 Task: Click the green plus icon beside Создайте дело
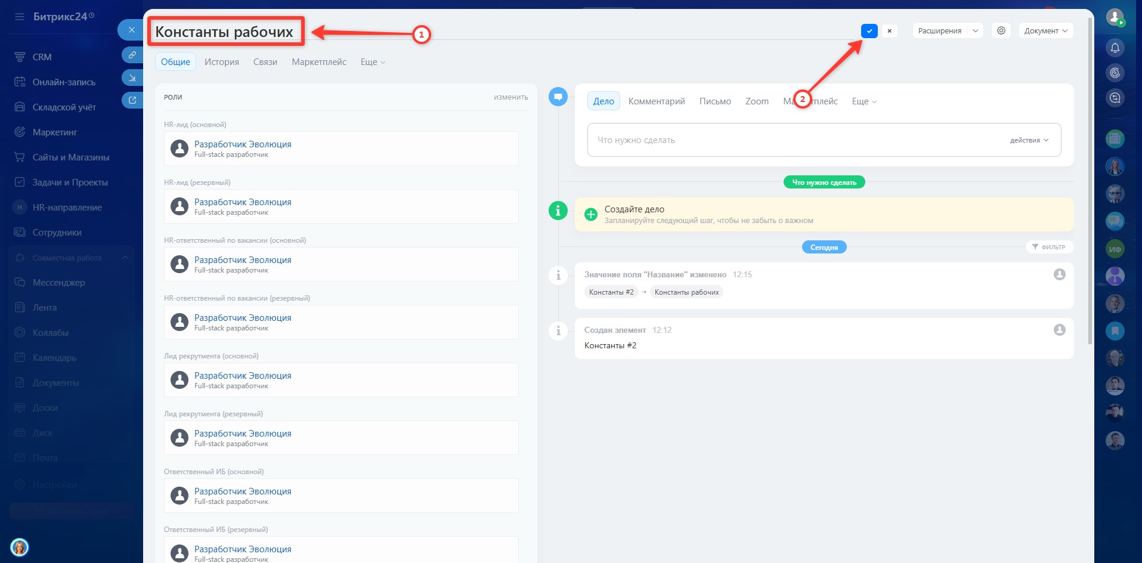click(590, 215)
